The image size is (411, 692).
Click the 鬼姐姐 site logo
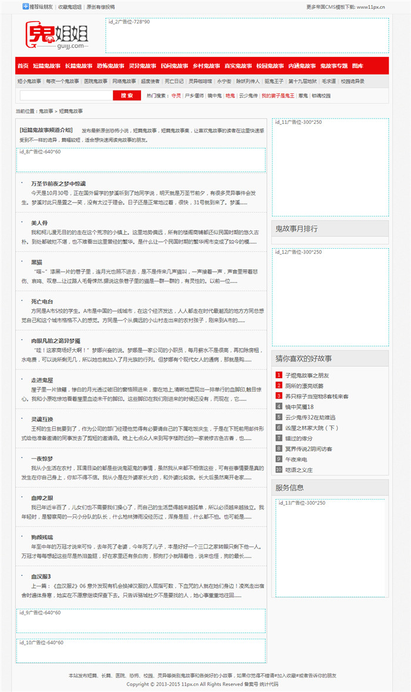(57, 35)
